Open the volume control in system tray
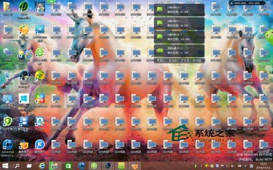This screenshot has width=273, height=170. tap(233, 166)
